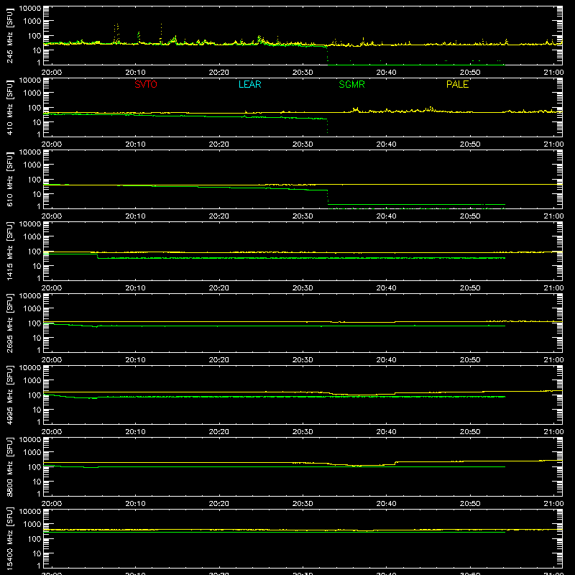Click 21:00 time label below 245 MHz panel
This screenshot has height=575, width=575.
point(553,73)
